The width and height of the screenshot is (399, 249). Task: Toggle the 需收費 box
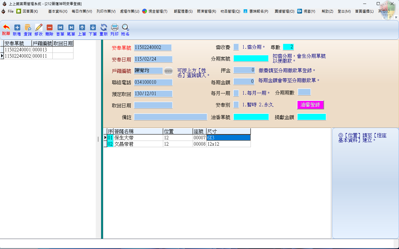[x=236, y=47]
